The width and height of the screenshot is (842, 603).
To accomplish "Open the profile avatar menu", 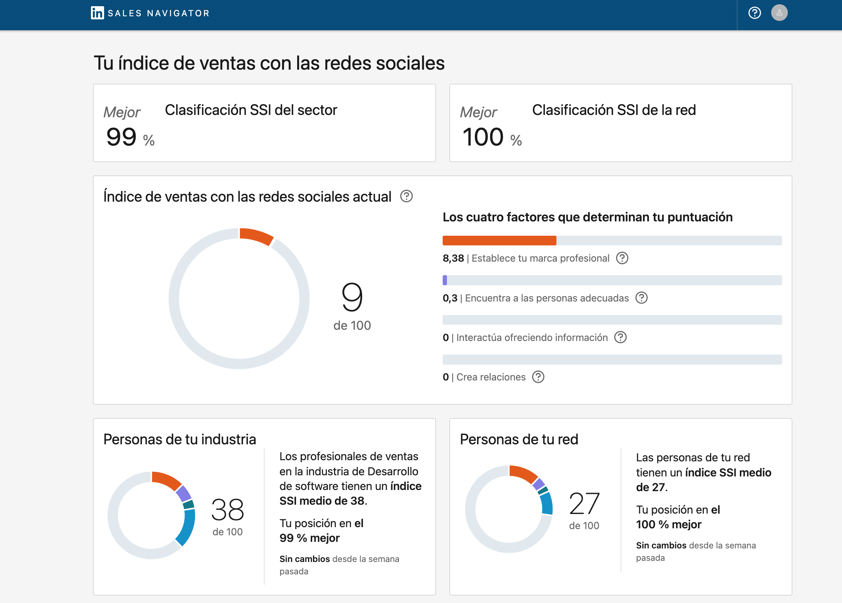I will tap(779, 13).
